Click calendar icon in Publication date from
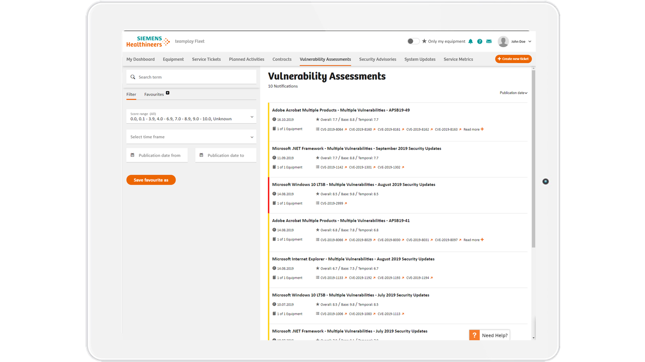Screen dimensions: 645x362 click(132, 155)
